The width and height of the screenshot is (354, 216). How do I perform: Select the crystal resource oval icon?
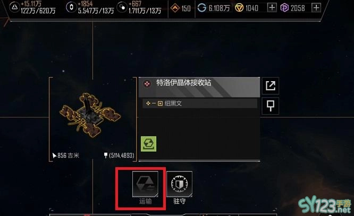(71, 7)
